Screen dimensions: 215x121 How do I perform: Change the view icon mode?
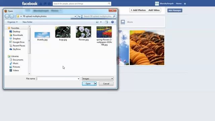click(97, 22)
